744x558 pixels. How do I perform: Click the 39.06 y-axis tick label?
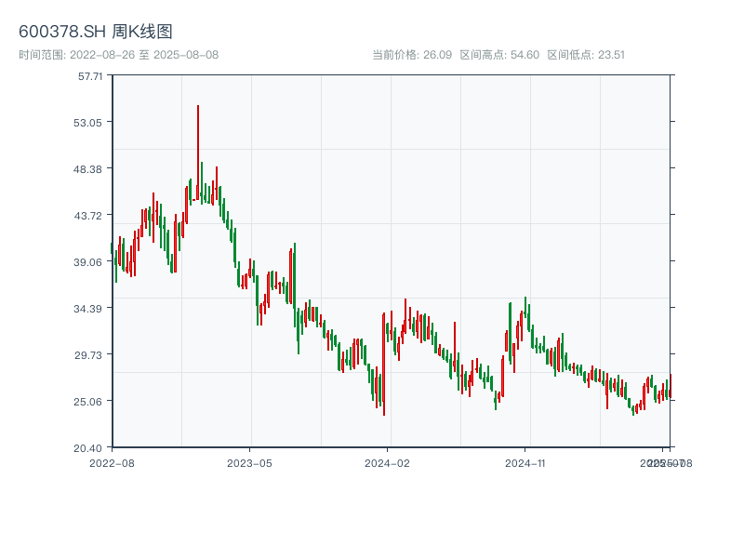coord(90,262)
